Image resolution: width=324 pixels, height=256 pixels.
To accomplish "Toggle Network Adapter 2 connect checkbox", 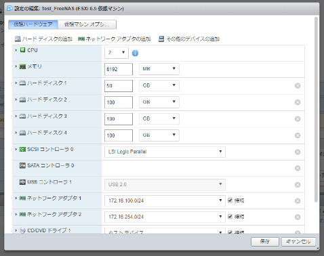I will 230,217.
